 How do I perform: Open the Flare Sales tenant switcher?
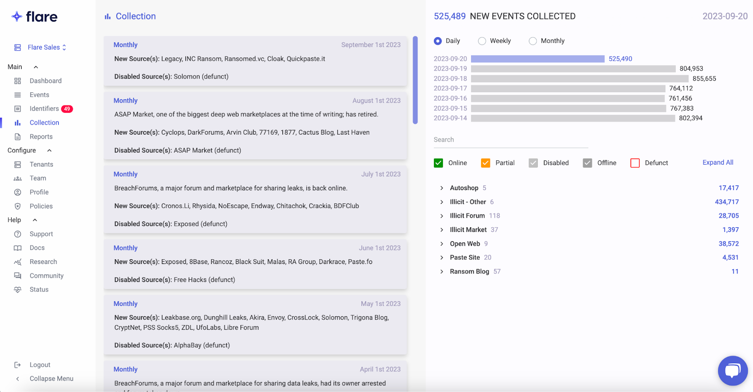coord(47,48)
